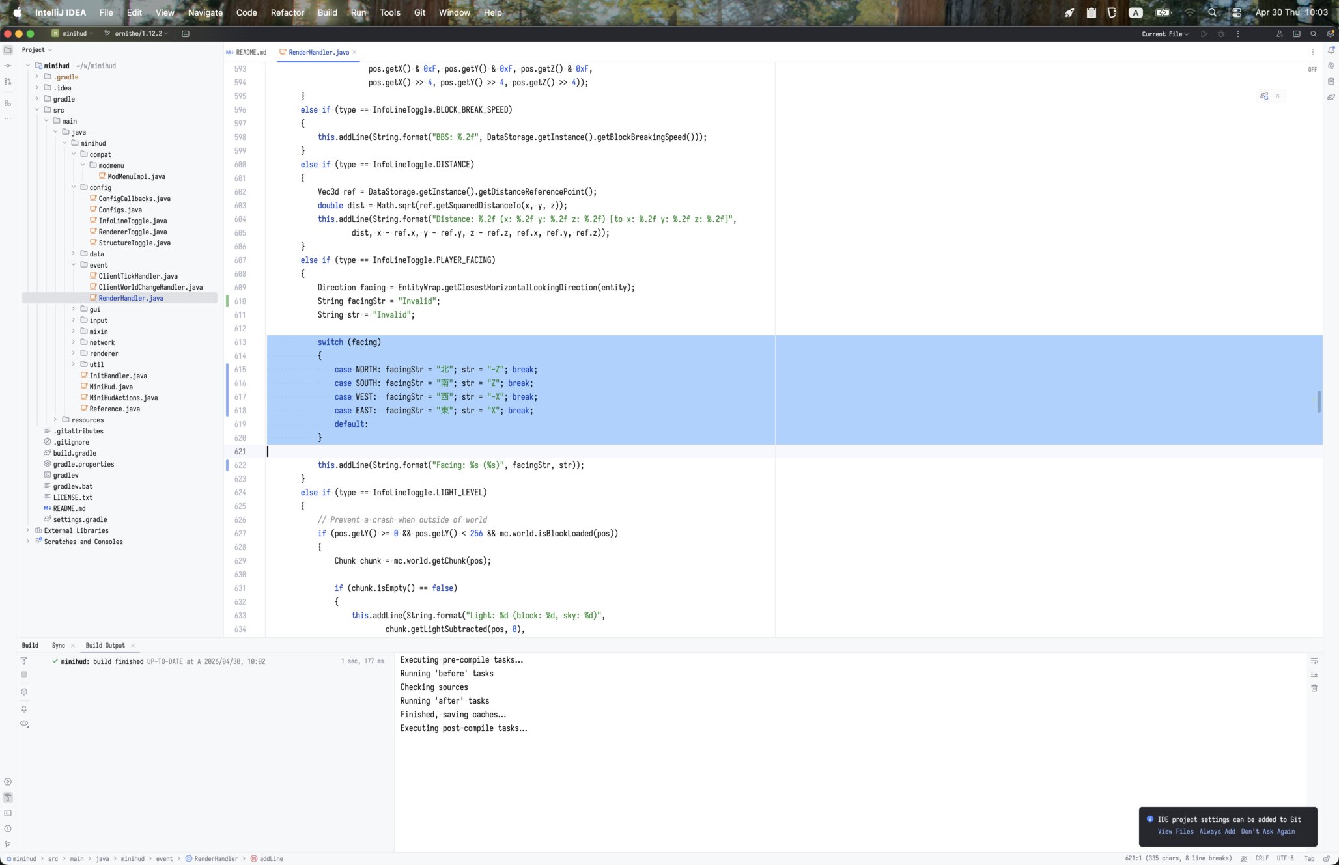Open Services tool window play-circle icon
Image resolution: width=1339 pixels, height=865 pixels.
click(x=8, y=782)
